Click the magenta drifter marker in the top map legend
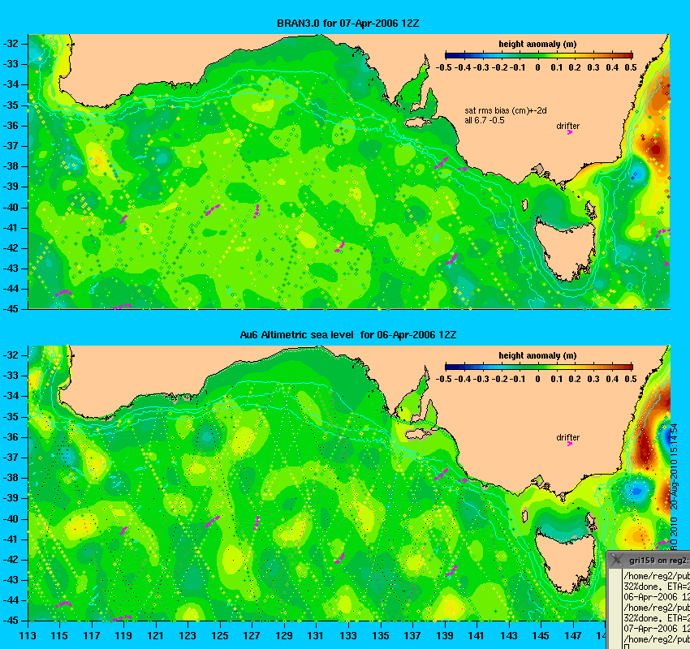Screen dimensions: 690x649 tap(569, 132)
